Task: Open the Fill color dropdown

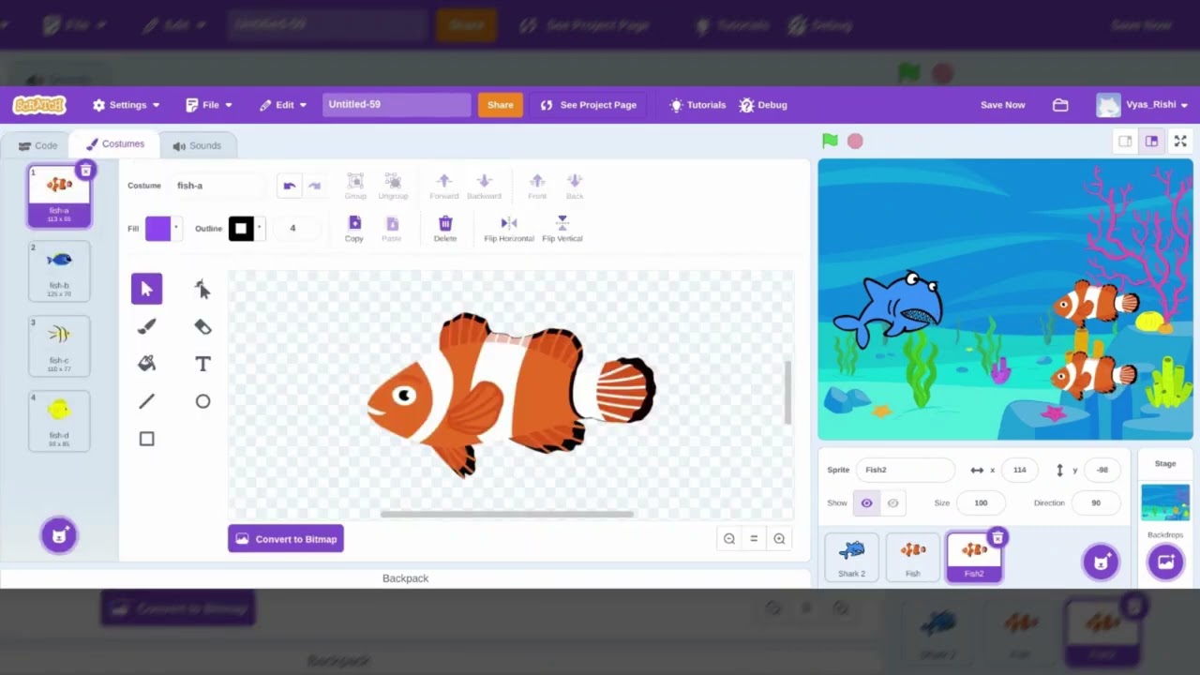Action: pyautogui.click(x=162, y=228)
